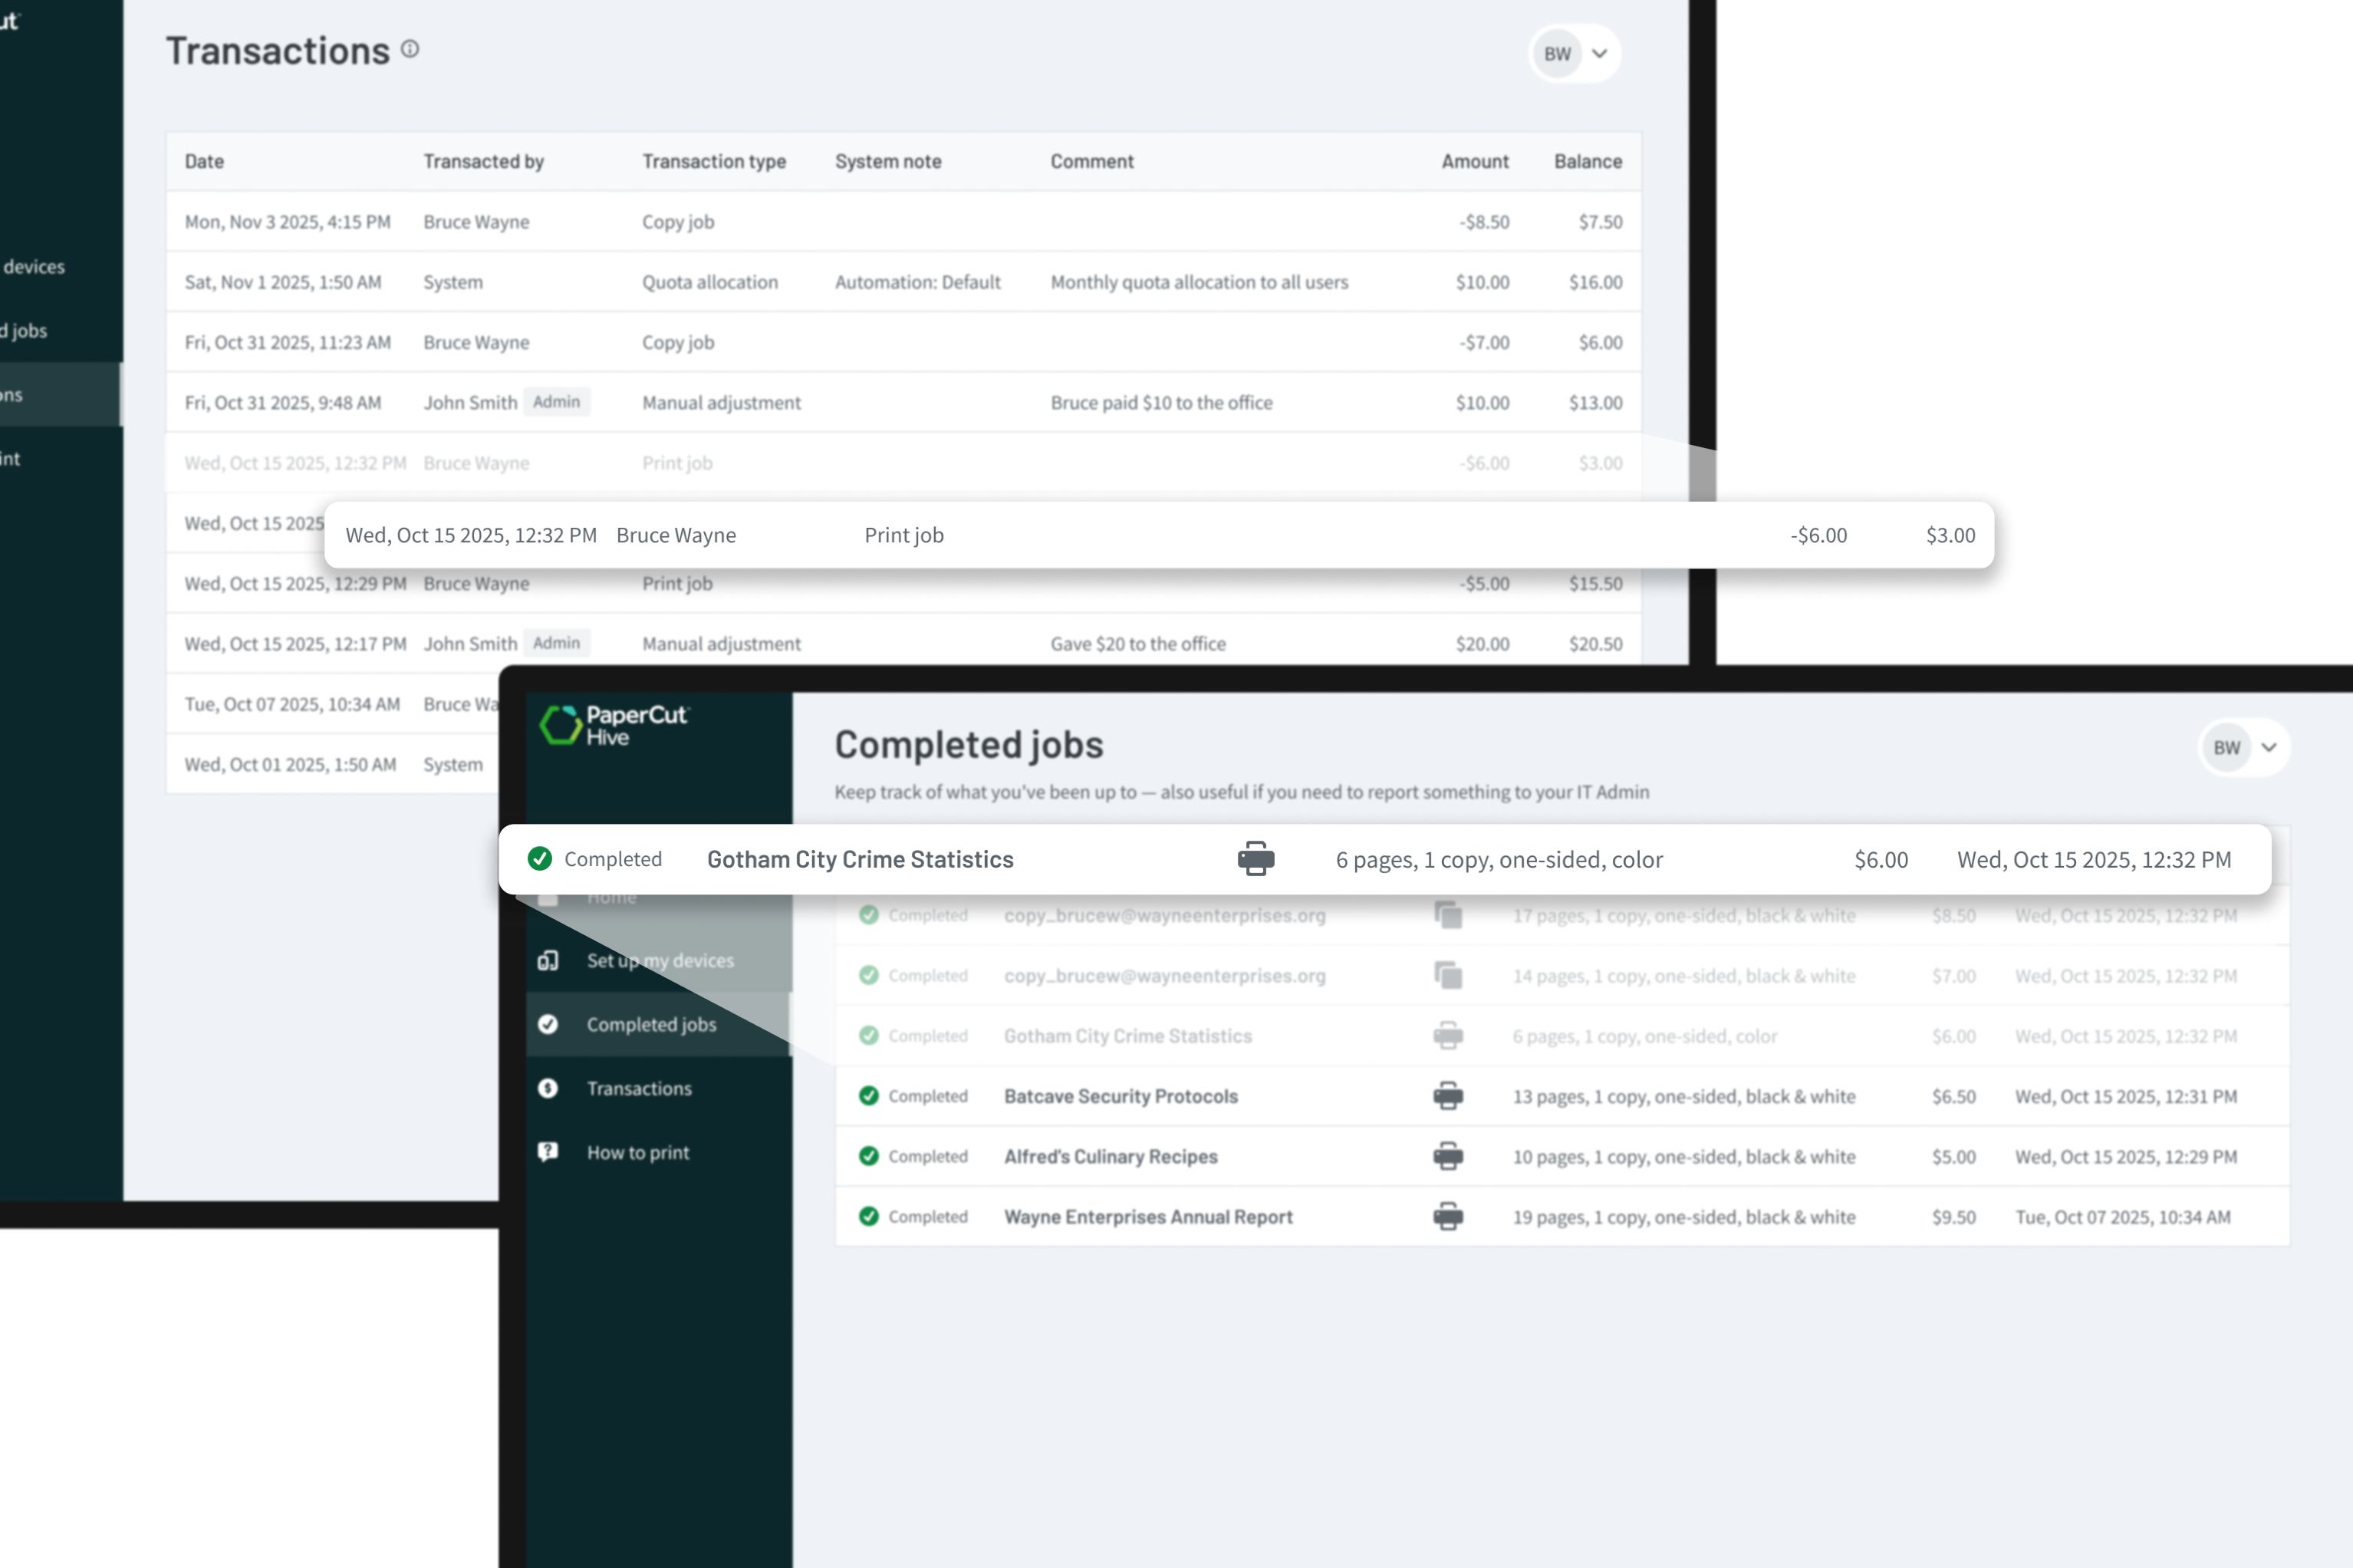Click the completed checkmark for Alfred's Culinary Recipes
2353x1568 pixels.
[869, 1156]
